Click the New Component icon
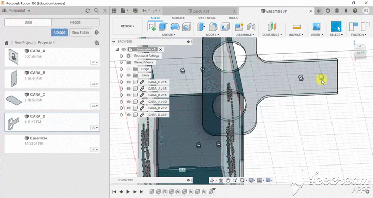This screenshot has width=373, height=198. 240,27
